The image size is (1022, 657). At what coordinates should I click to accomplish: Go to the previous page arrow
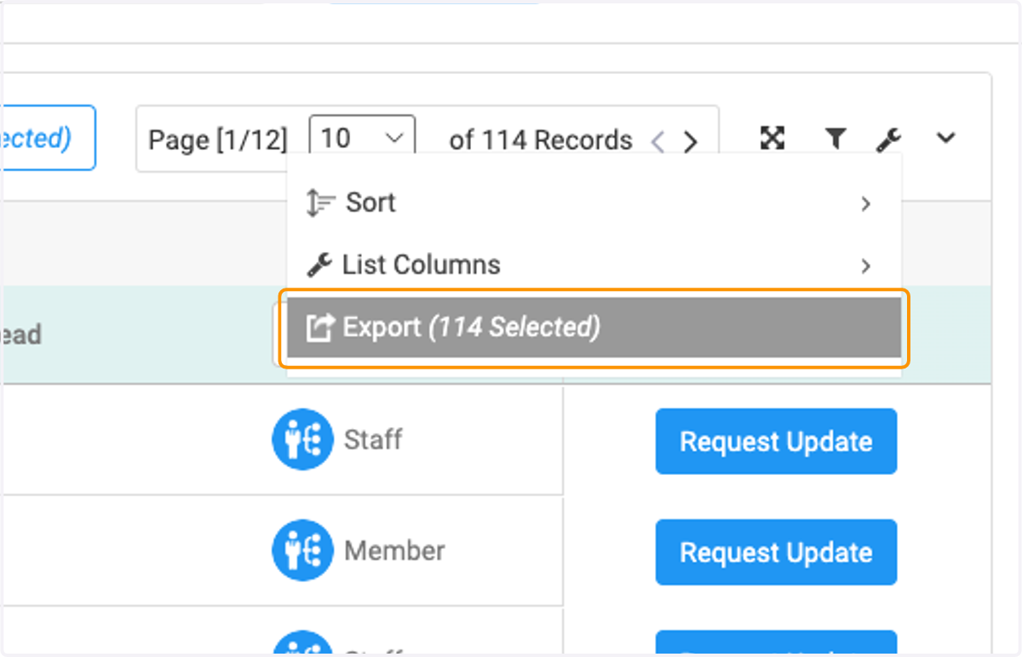pos(657,141)
